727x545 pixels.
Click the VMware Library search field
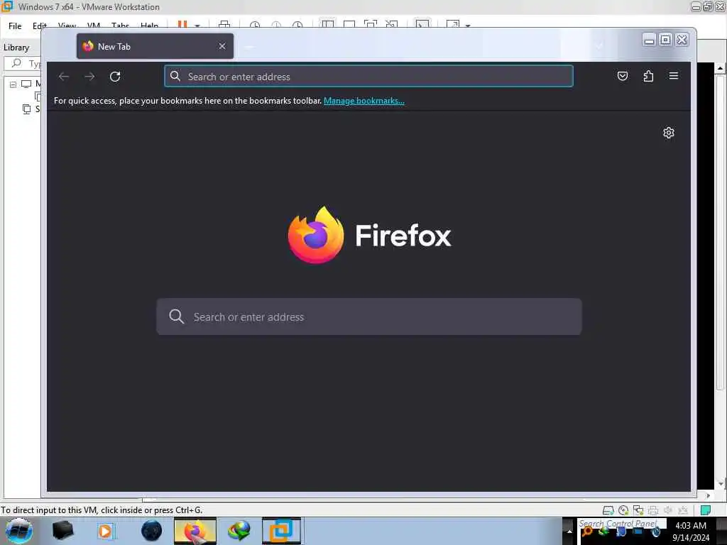coord(23,63)
